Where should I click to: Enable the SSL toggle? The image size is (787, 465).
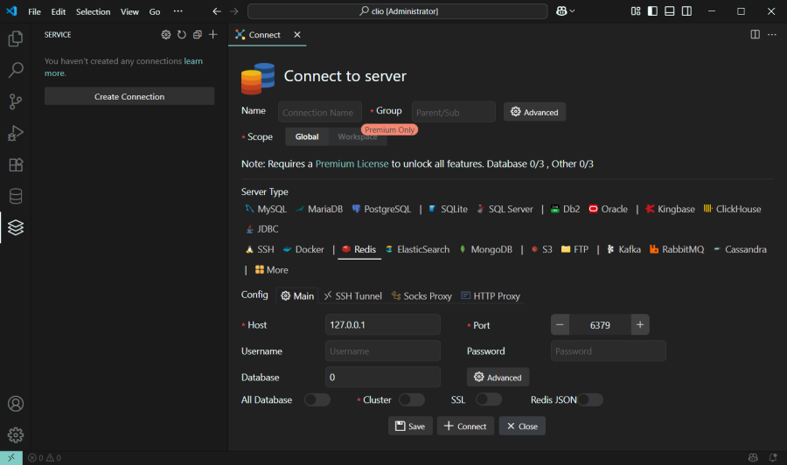[x=488, y=399]
